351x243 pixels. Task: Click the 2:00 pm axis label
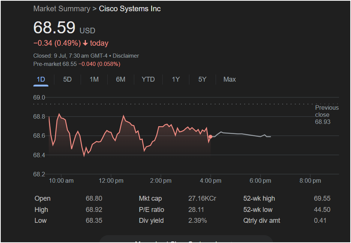click(161, 180)
